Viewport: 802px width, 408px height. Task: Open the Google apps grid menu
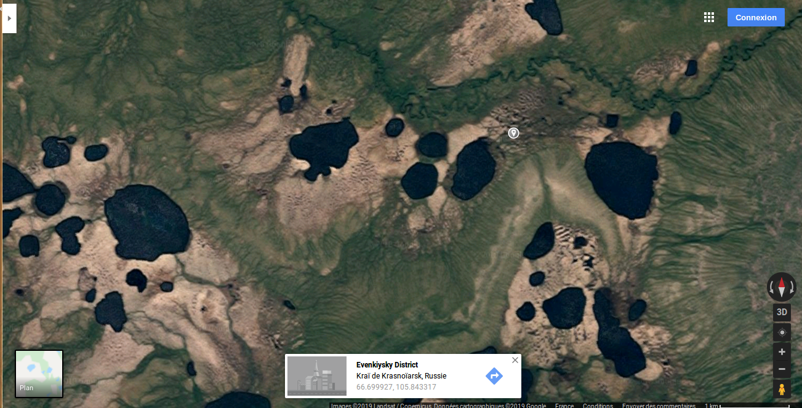coord(709,17)
